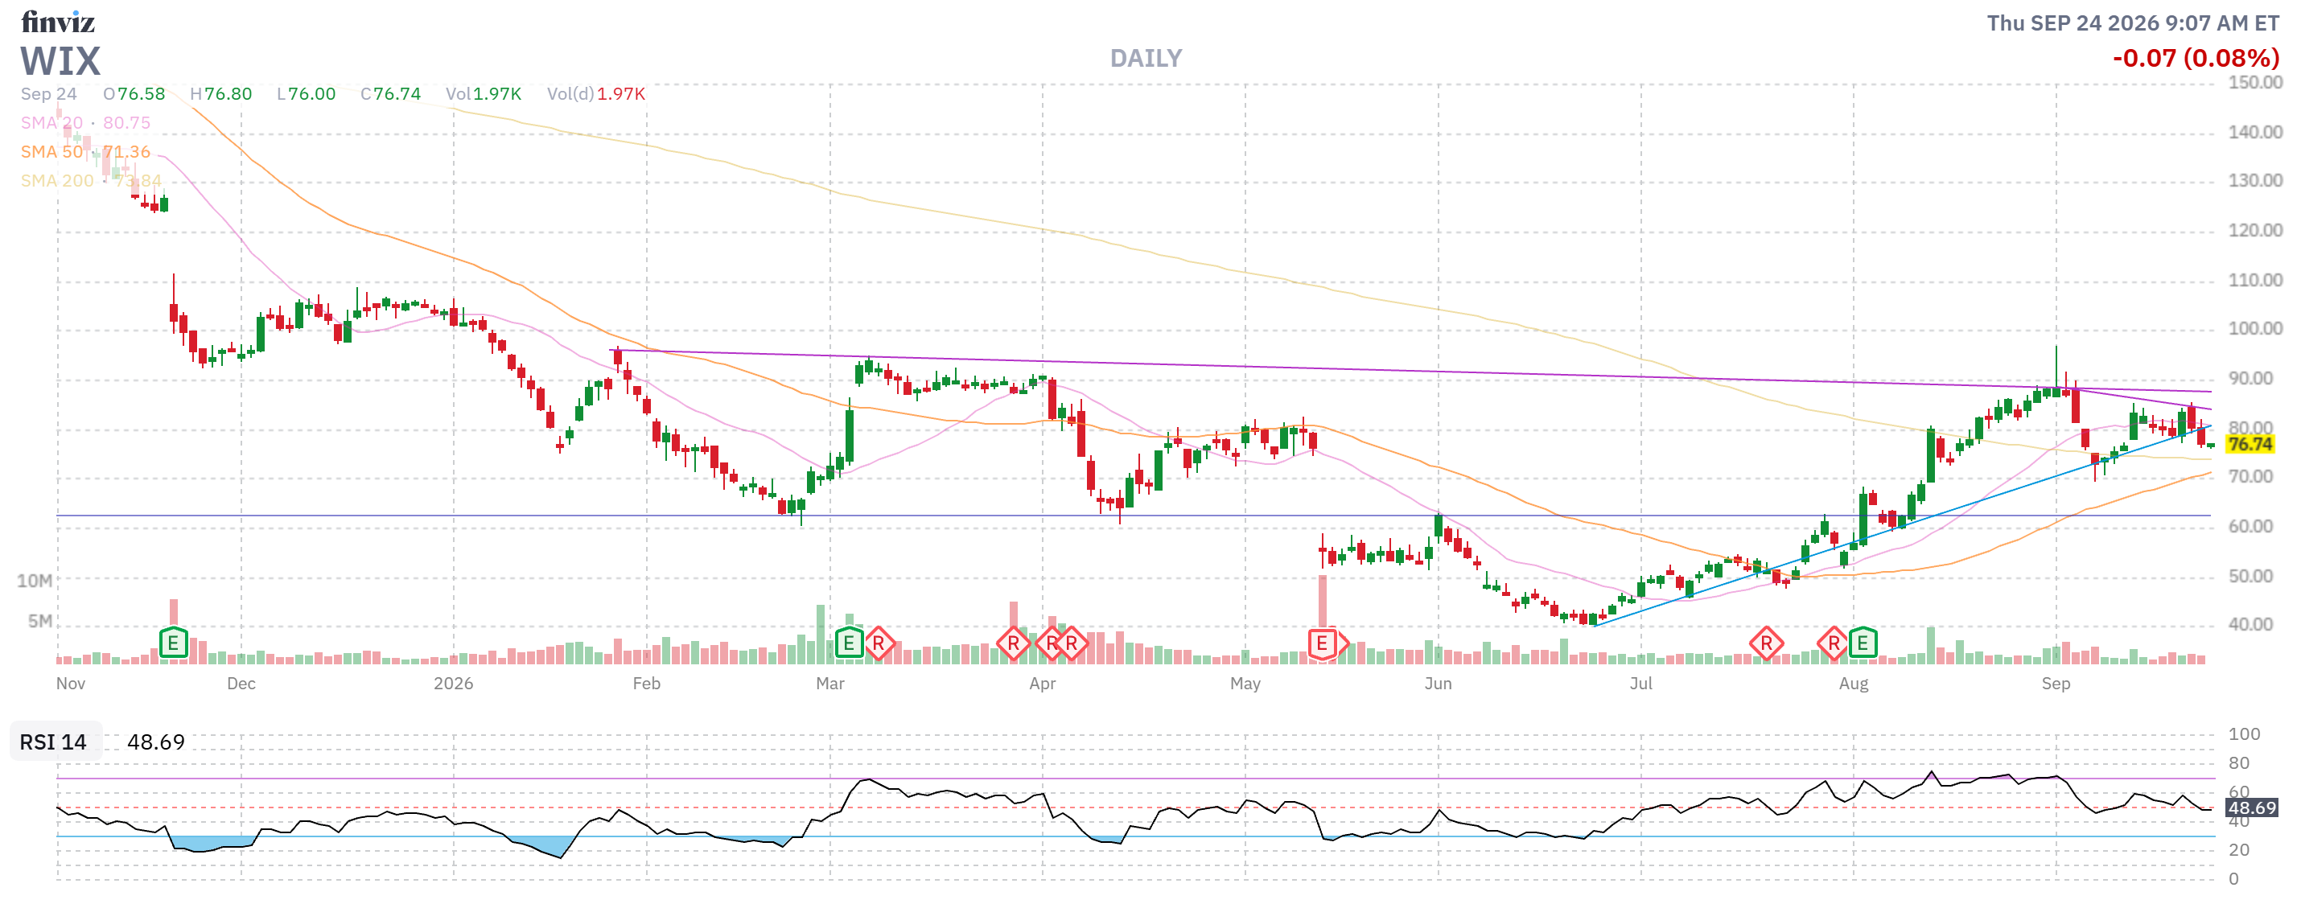
Task: Click the DAILY timeframe label
Action: [1146, 59]
